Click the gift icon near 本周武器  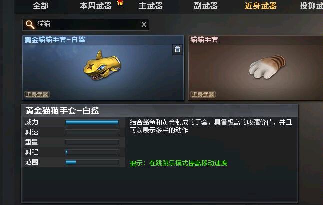120,2
